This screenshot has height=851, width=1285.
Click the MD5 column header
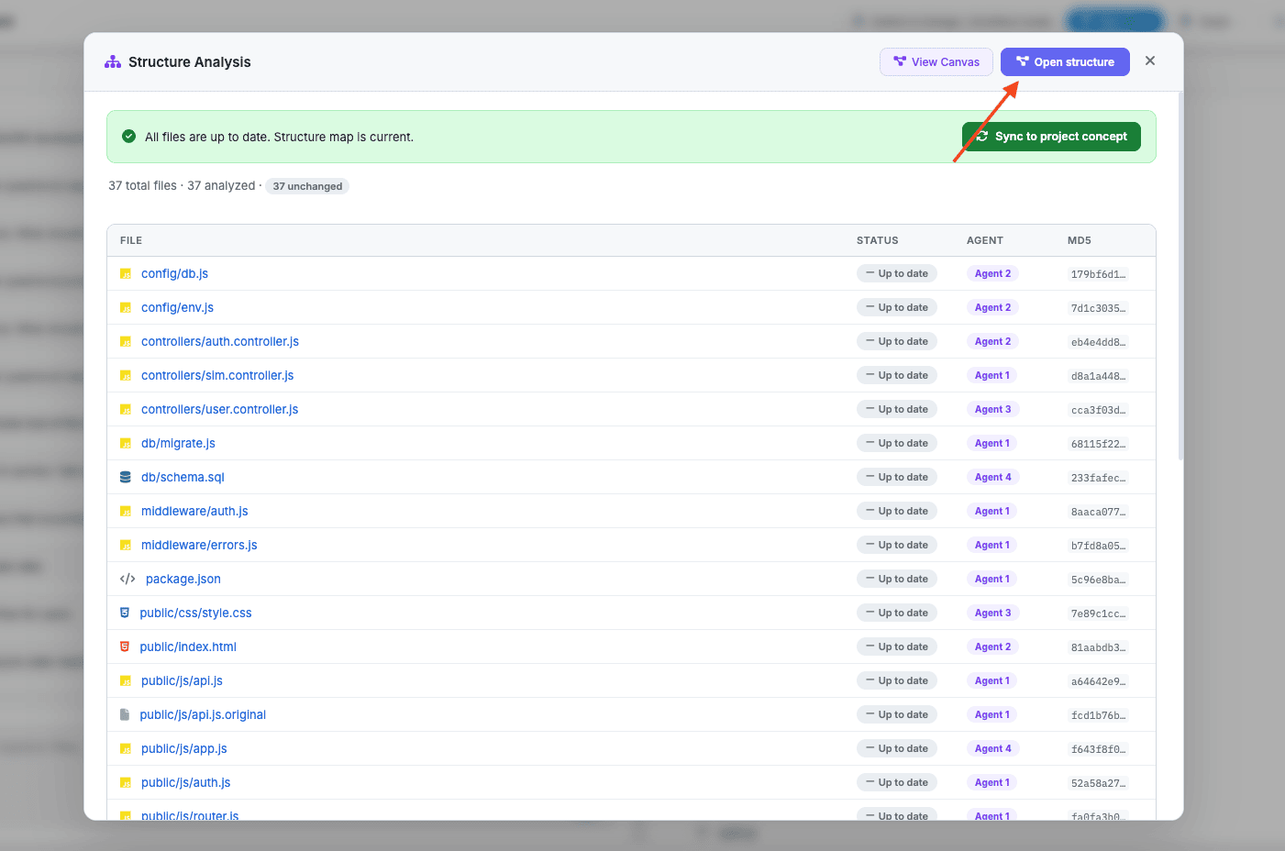tap(1080, 241)
